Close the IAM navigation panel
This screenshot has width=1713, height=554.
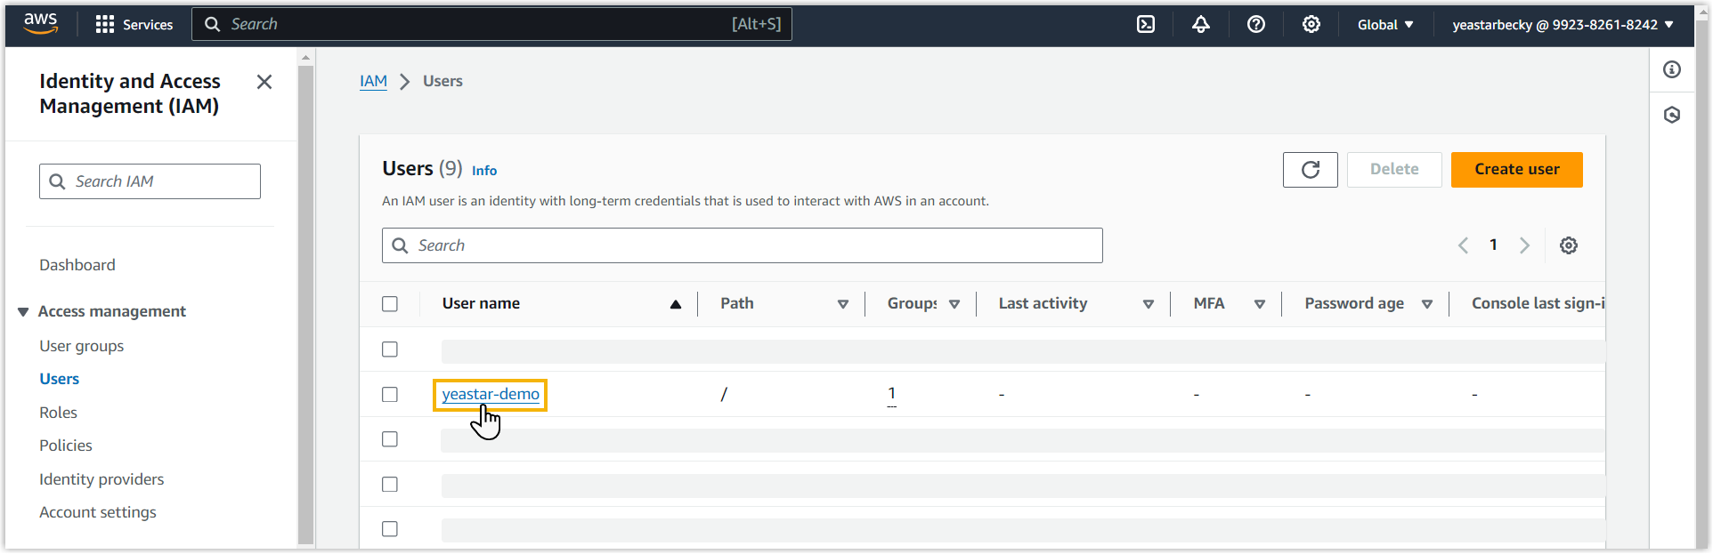264,83
